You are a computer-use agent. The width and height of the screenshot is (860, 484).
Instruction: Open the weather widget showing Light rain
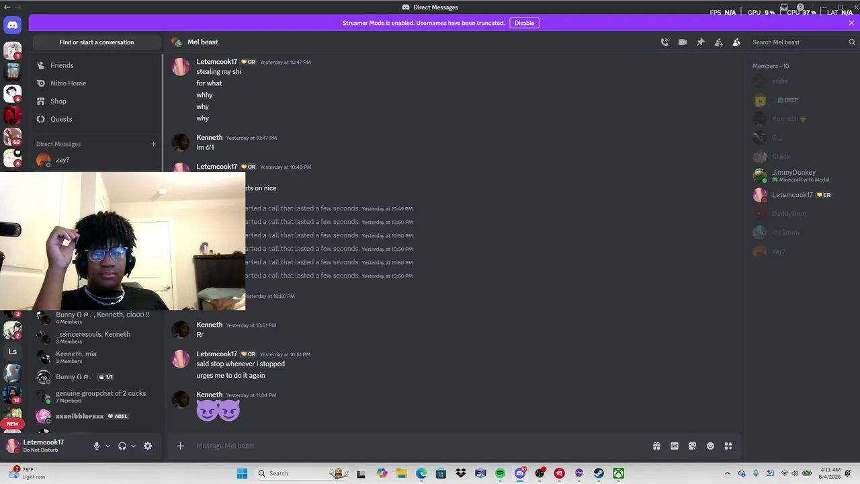tap(27, 473)
